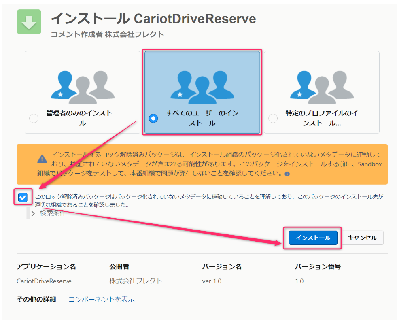Click the all-users install people icon
Screen dimensions: 397x321
[x=202, y=87]
